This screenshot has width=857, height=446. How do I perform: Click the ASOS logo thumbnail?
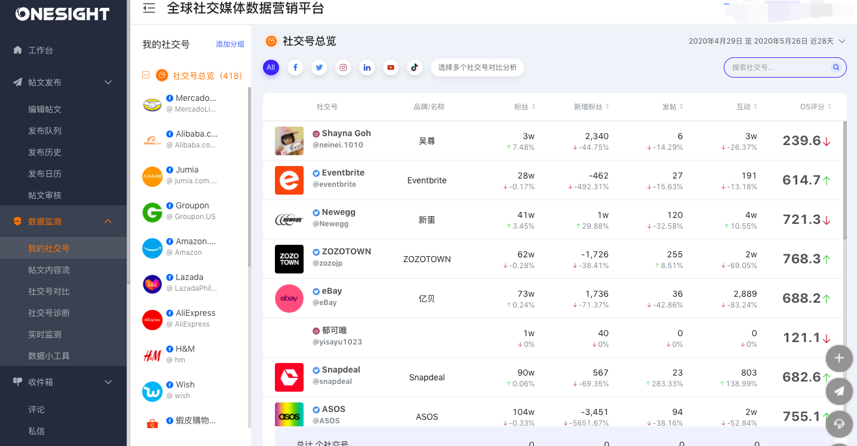click(x=289, y=414)
